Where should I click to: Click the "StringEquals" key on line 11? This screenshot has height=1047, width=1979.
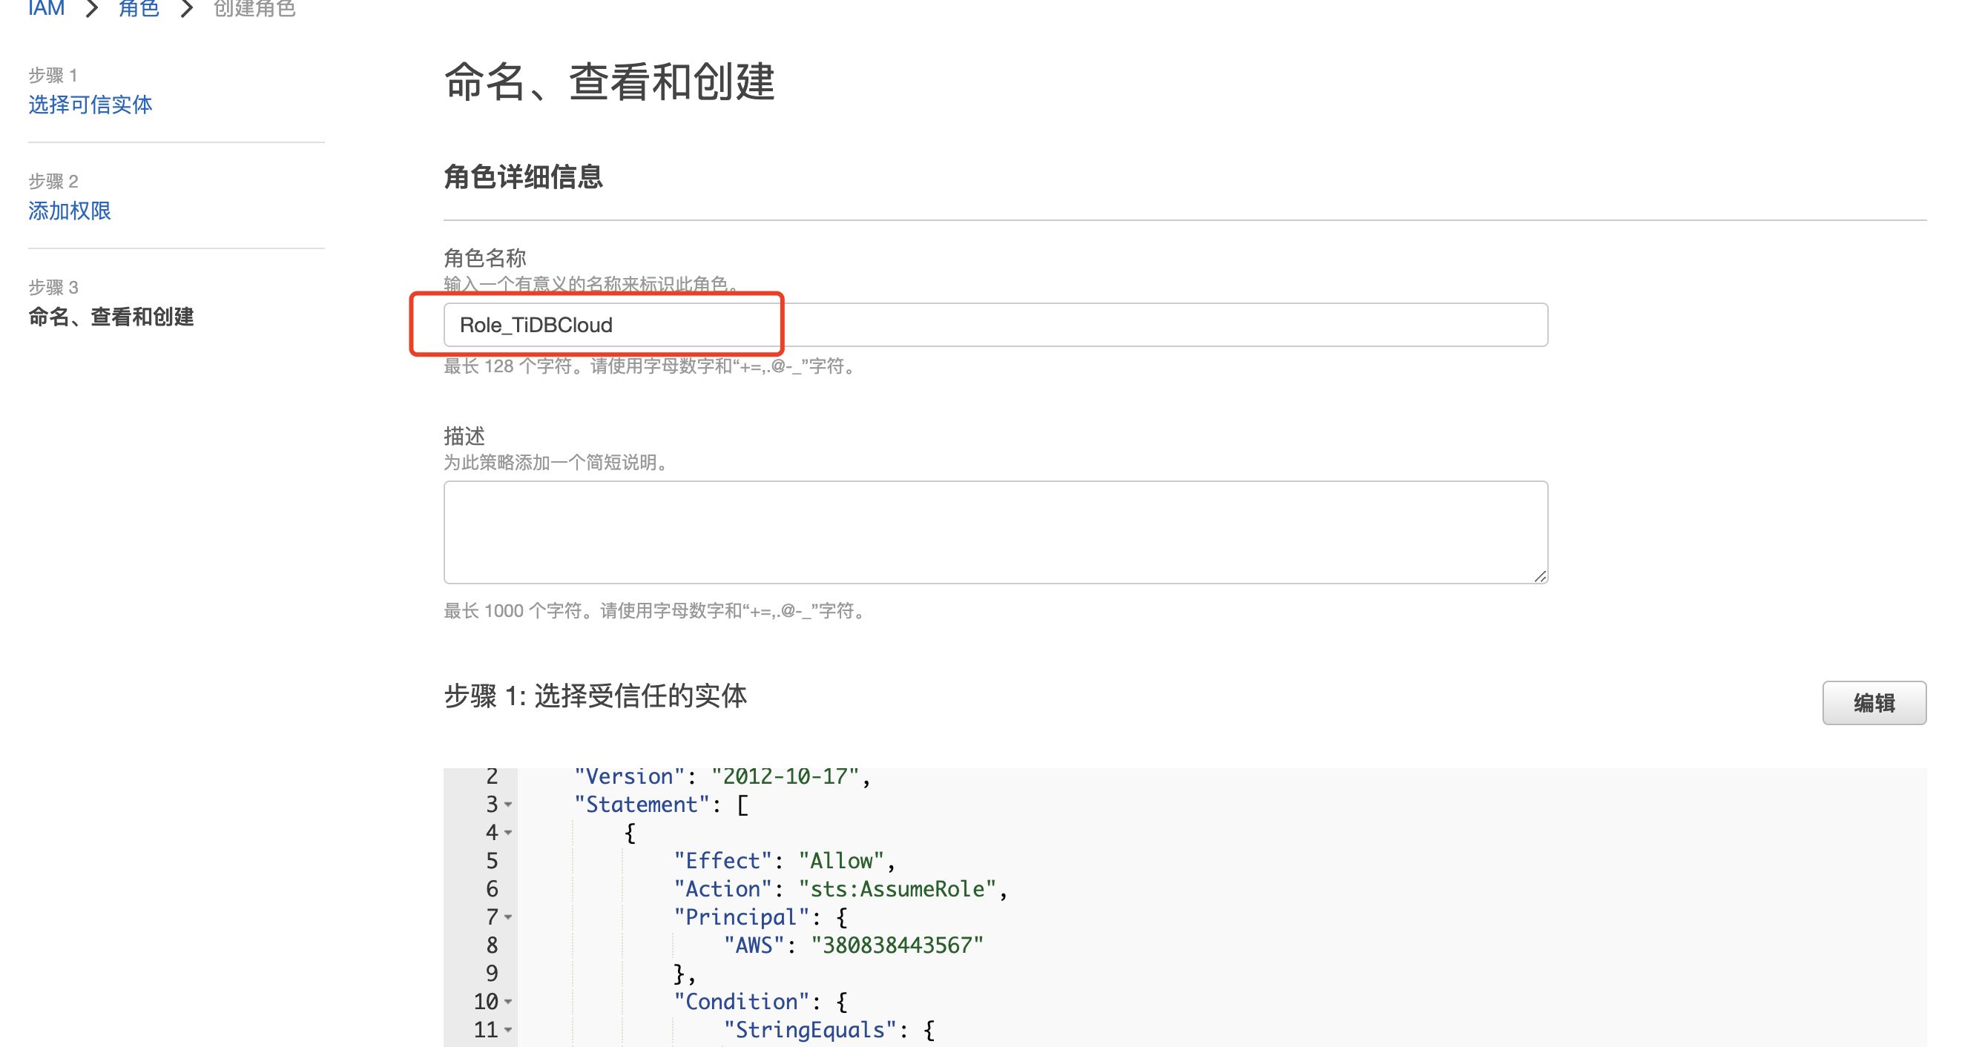pos(810,1029)
